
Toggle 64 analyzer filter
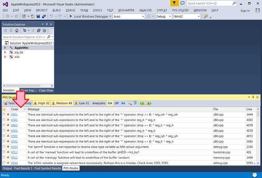click(123, 103)
